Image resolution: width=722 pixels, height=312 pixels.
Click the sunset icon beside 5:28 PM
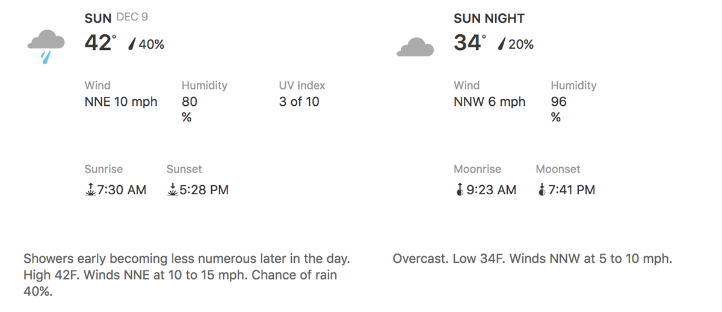point(172,190)
